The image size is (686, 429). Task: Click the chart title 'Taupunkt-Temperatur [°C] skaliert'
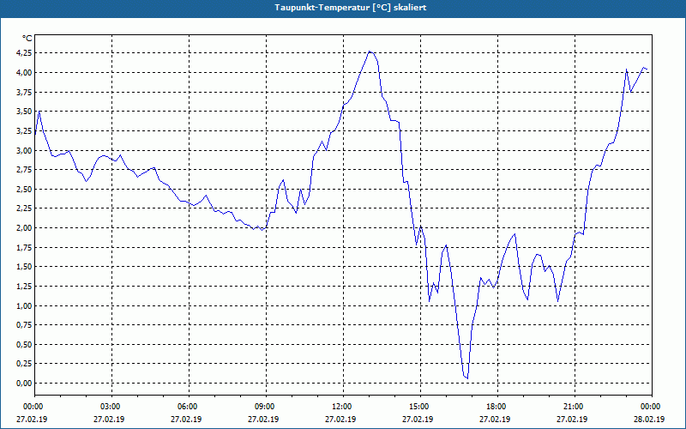351,8
